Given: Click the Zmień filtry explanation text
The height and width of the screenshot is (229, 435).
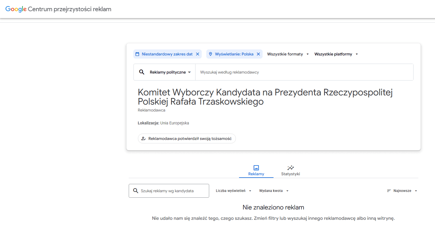Looking at the screenshot, I should tap(273, 218).
